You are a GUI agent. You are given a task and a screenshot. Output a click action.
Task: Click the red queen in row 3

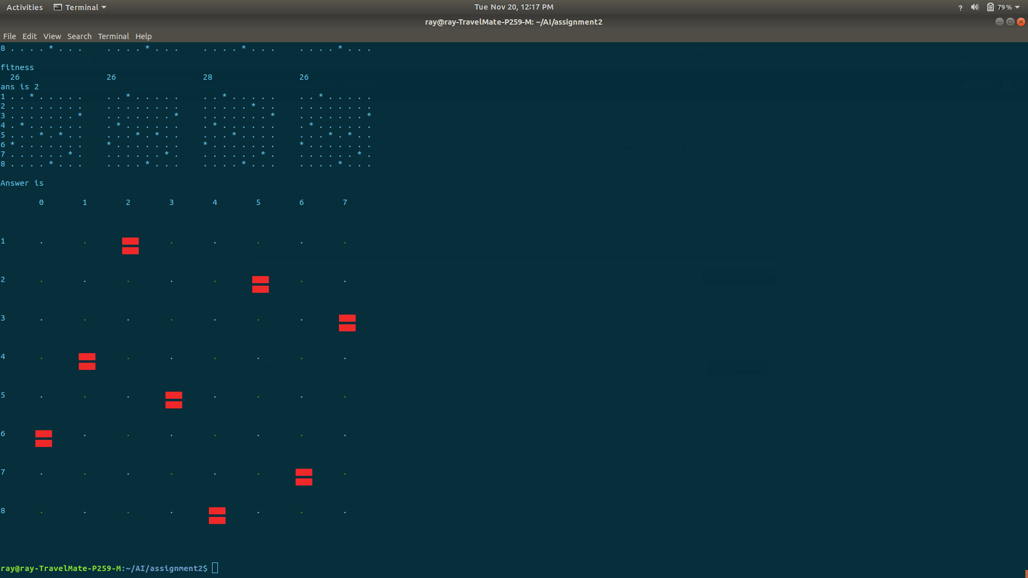(347, 323)
